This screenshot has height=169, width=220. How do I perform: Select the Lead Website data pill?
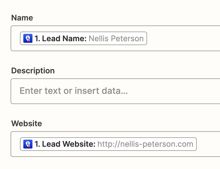108,144
